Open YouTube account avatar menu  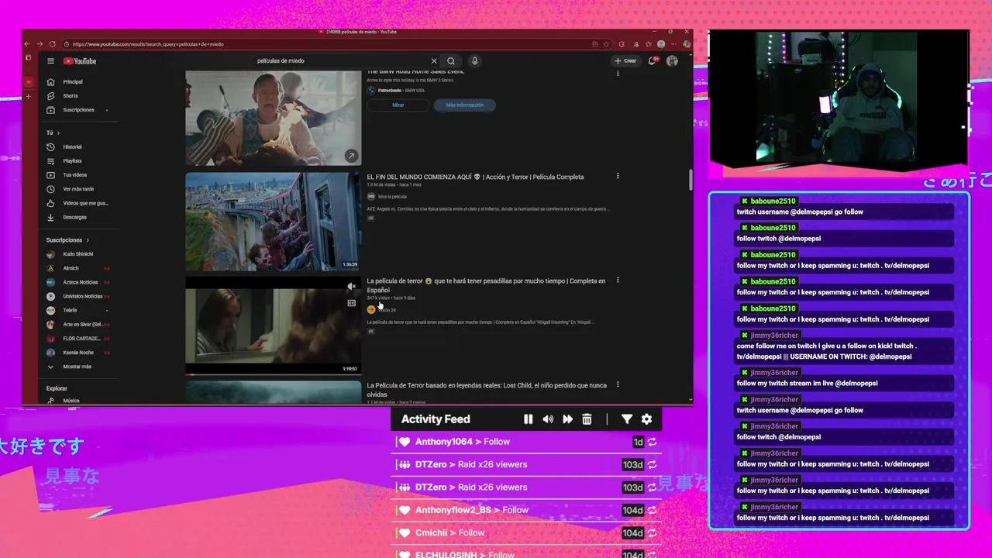pyautogui.click(x=672, y=60)
